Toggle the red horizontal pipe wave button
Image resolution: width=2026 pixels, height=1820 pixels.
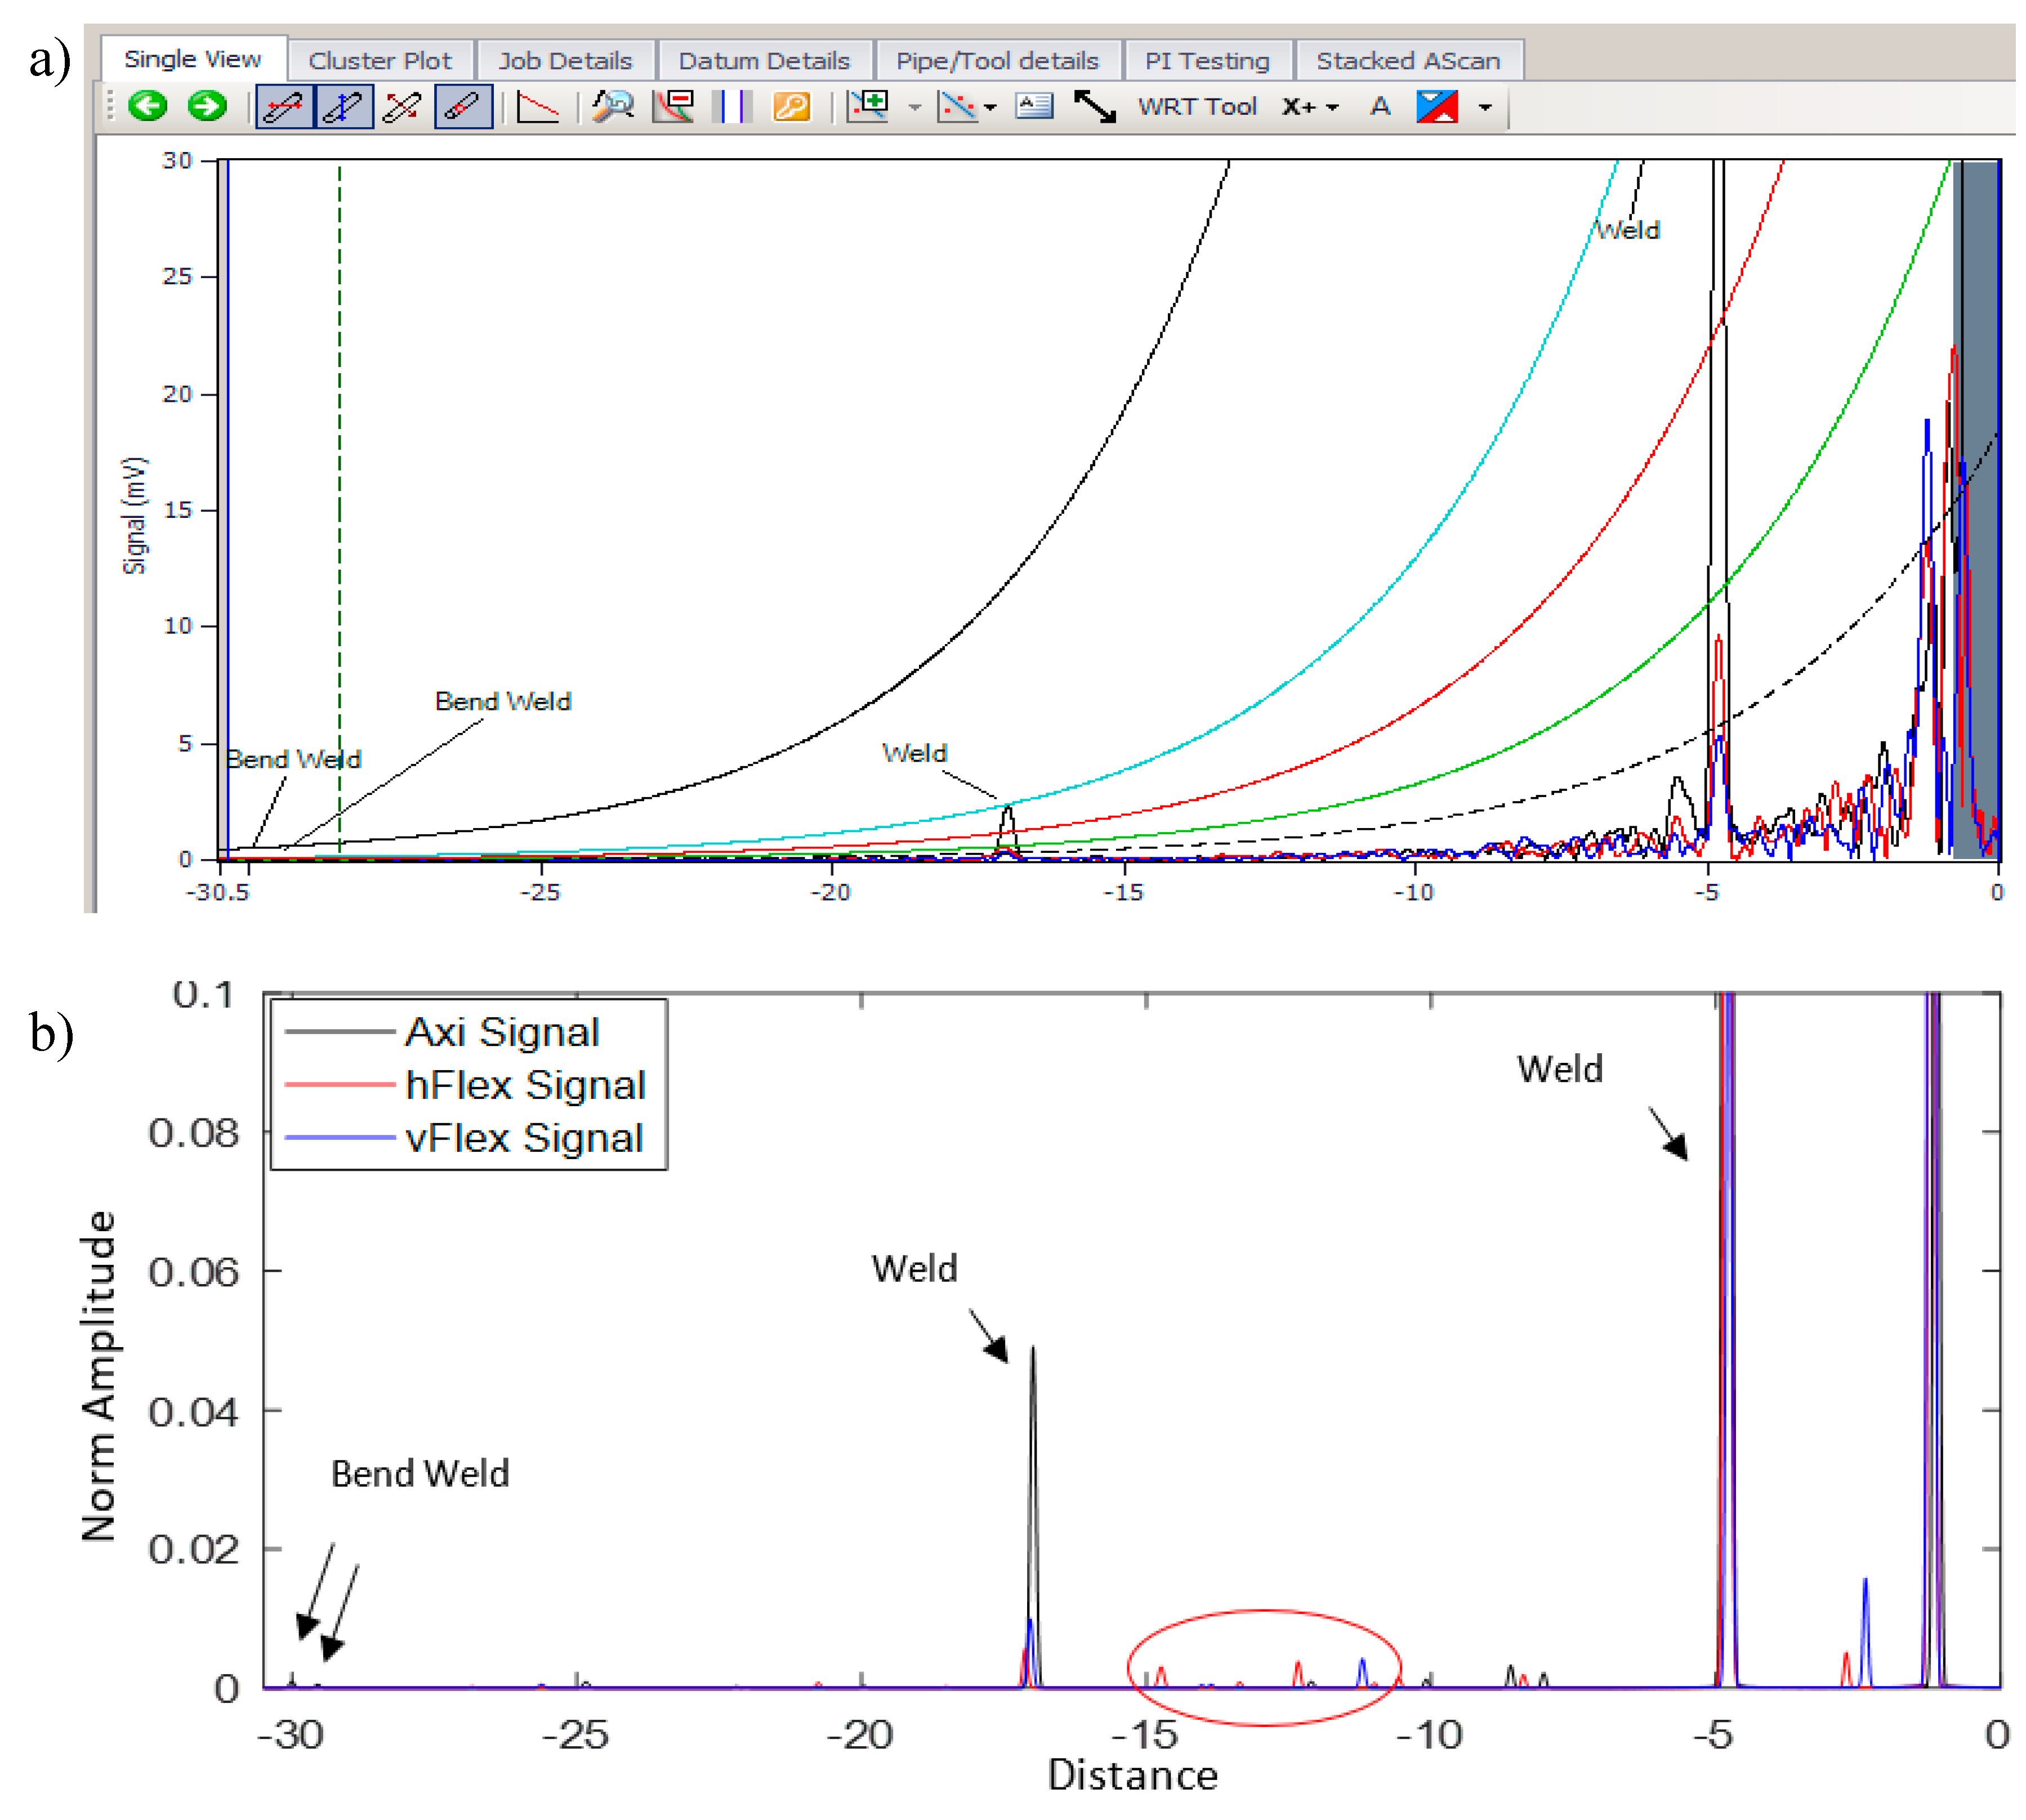click(284, 106)
